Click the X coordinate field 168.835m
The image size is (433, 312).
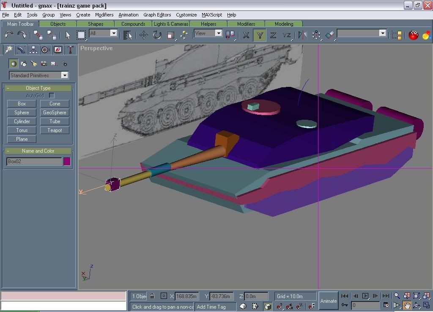coord(186,296)
